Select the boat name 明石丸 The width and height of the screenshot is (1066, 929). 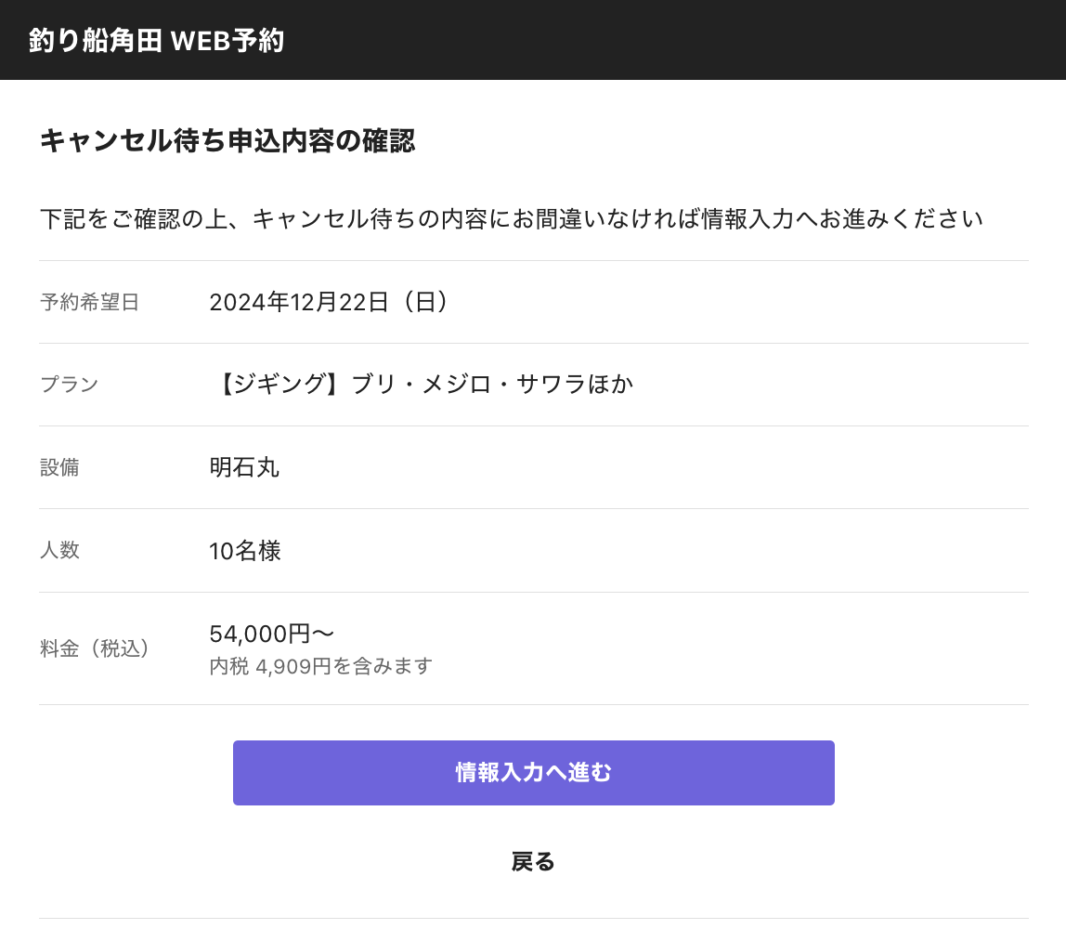pos(244,467)
